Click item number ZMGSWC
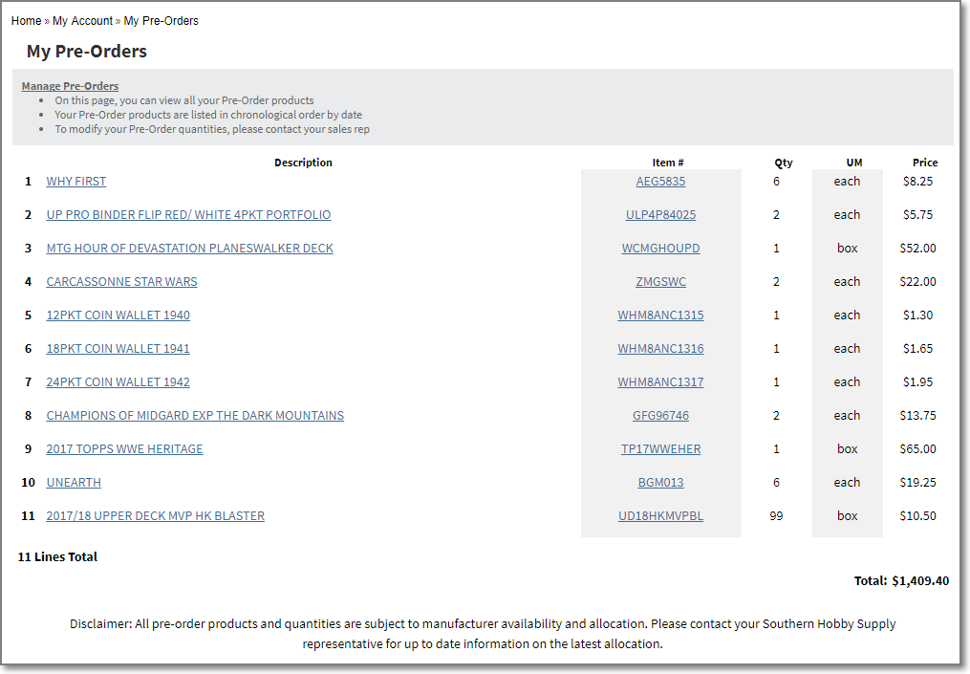This screenshot has width=970, height=674. click(660, 282)
